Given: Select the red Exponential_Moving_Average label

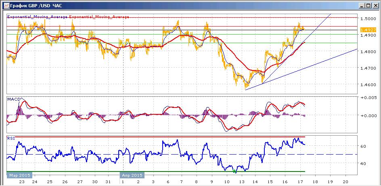Looking at the screenshot, I should pyautogui.click(x=99, y=17).
